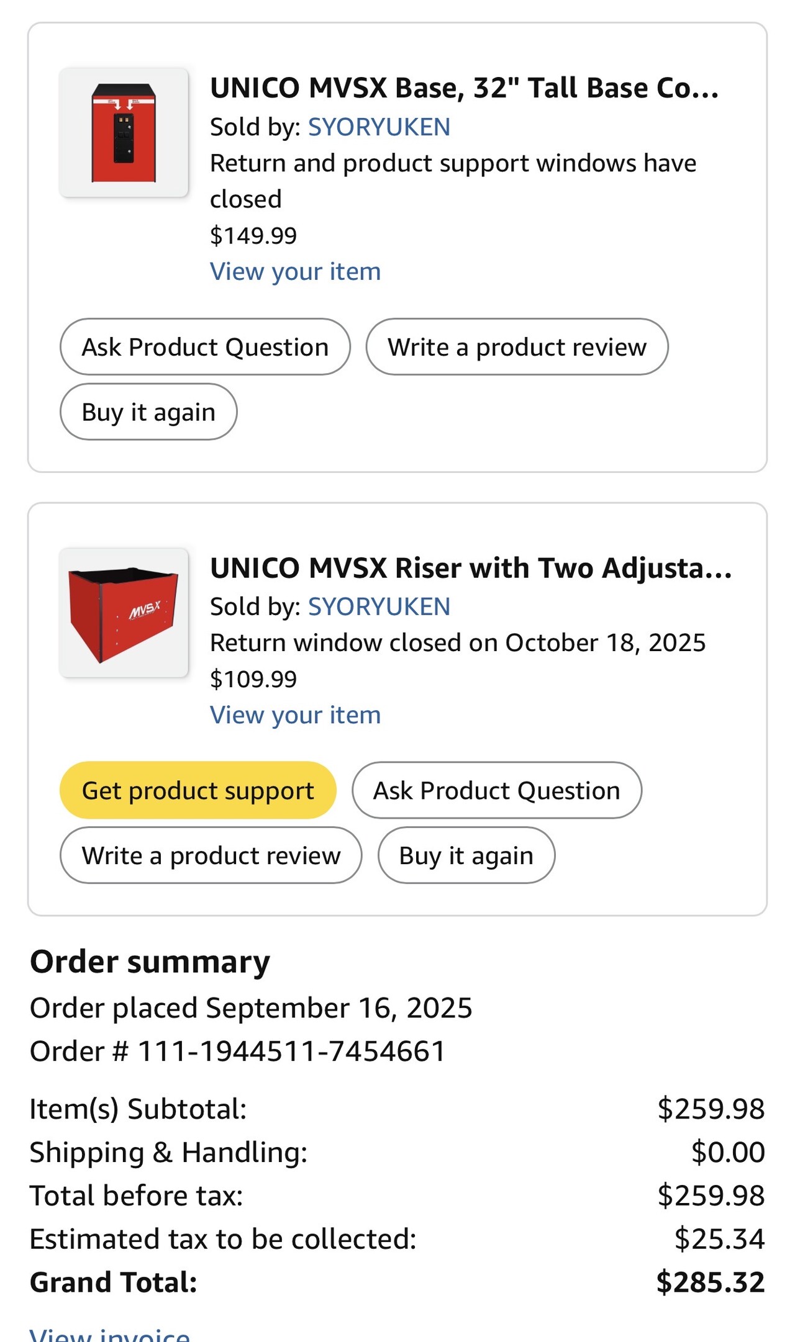Write a product review for the MVSX Riser

(211, 855)
